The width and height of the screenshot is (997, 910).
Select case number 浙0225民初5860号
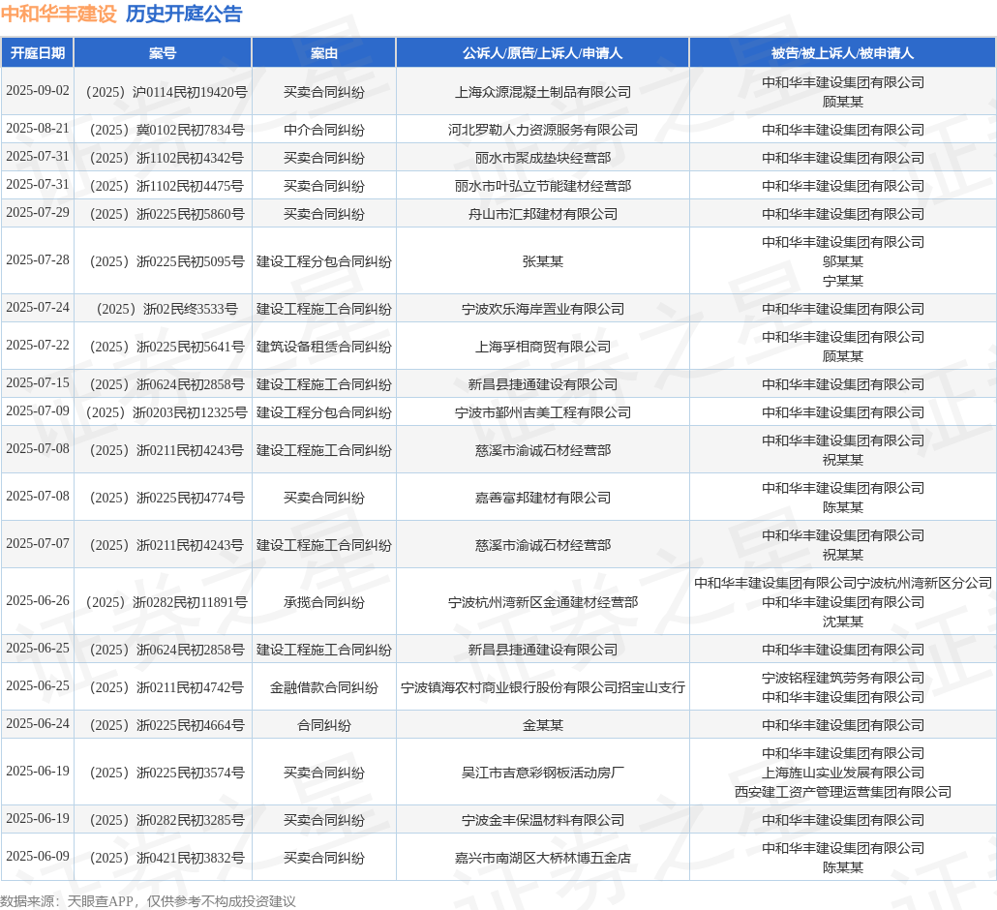166,214
